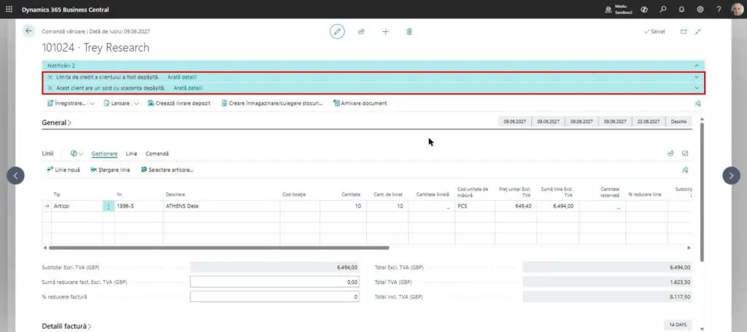
Task: Click the Deschis status summary
Action: point(678,122)
